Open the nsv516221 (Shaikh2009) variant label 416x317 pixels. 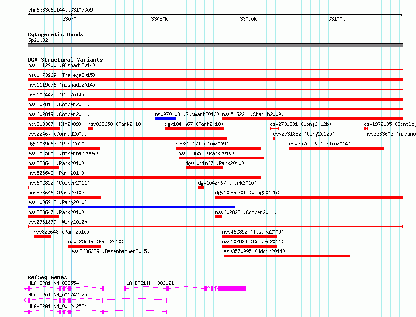[253, 114]
